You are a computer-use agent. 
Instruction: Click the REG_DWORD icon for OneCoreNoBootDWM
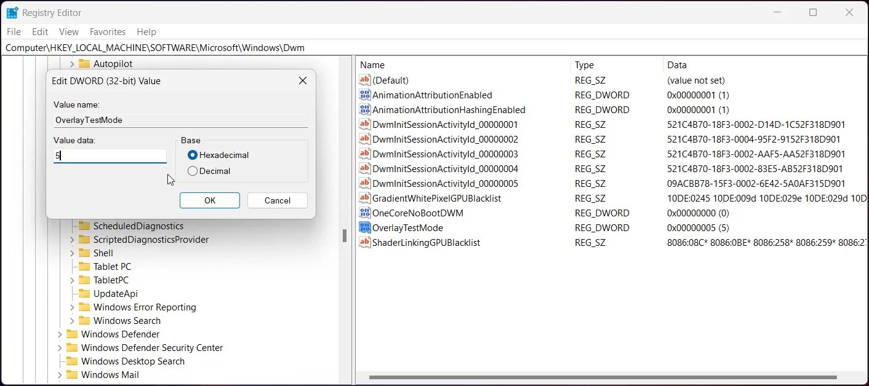365,213
